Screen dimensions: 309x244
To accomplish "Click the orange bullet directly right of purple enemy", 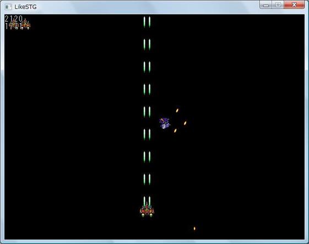I will [185, 123].
